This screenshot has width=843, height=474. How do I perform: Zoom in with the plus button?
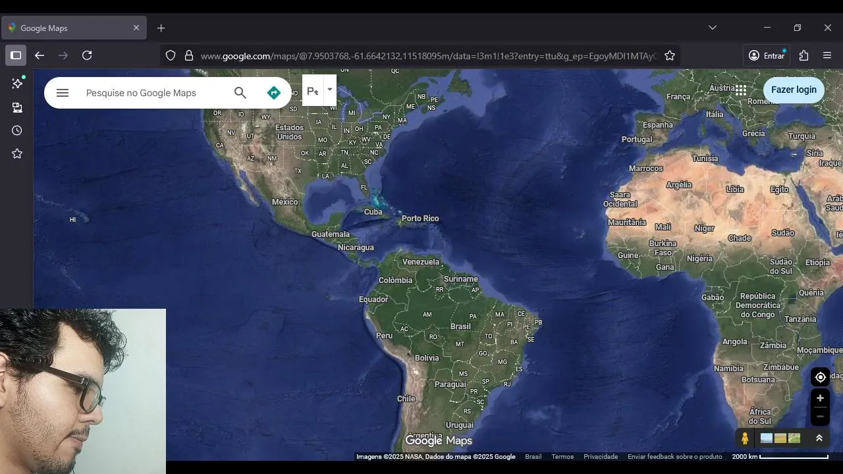pos(820,398)
